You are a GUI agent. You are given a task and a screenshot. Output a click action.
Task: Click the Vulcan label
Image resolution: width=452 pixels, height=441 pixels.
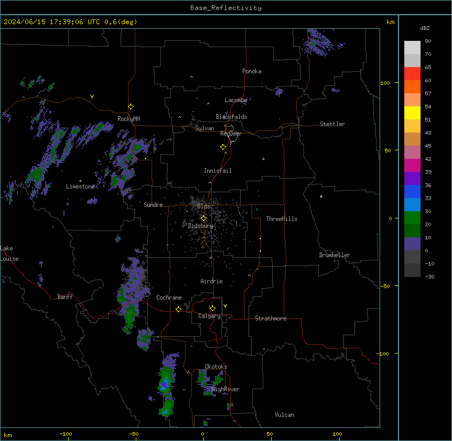click(x=284, y=415)
